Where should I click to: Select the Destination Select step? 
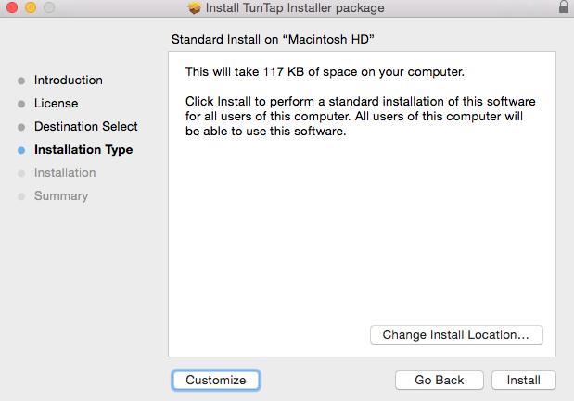coord(86,127)
